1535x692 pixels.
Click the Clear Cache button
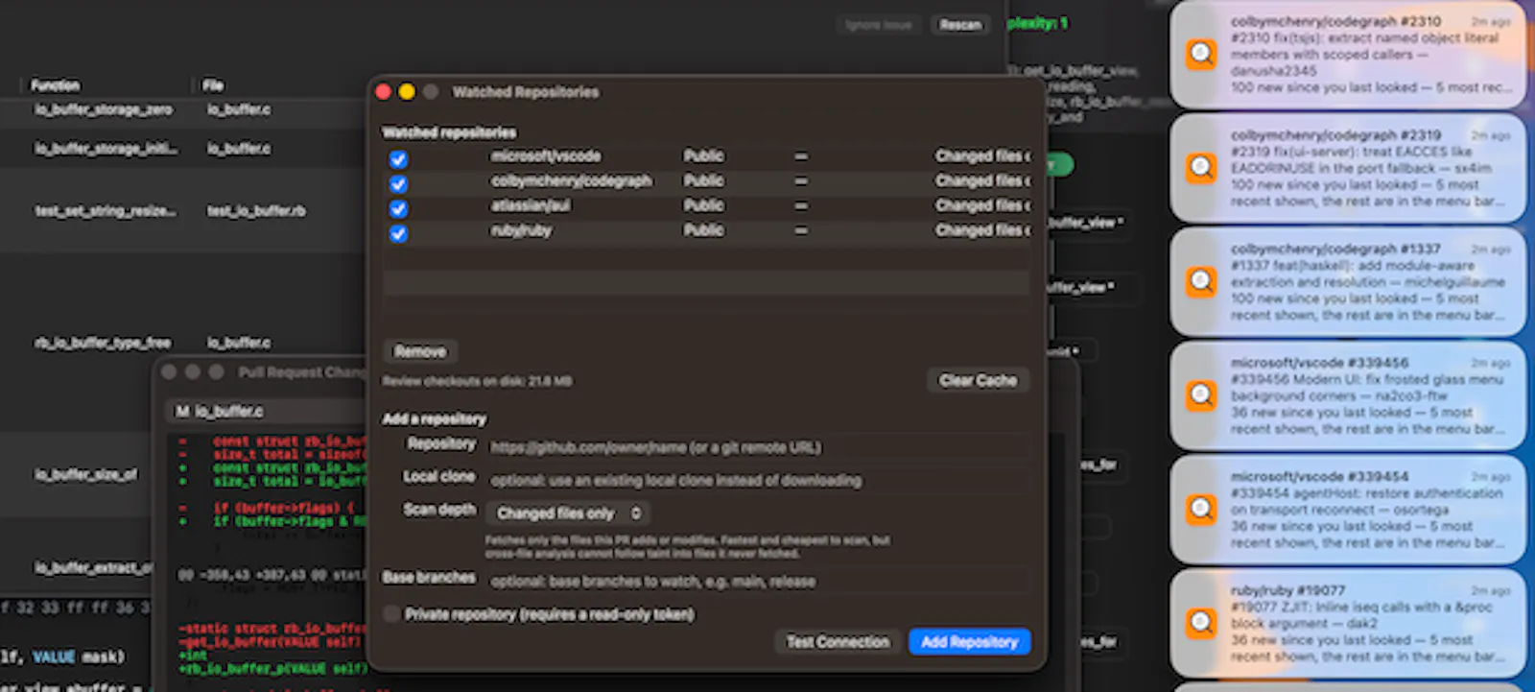[978, 381]
